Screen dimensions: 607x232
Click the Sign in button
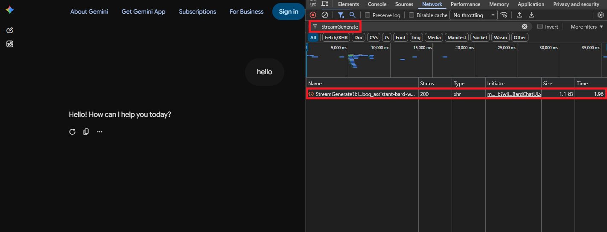289,12
